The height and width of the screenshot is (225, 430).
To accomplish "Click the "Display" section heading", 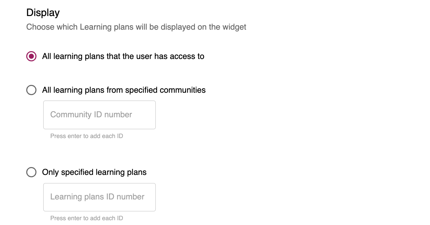I will pos(43,13).
